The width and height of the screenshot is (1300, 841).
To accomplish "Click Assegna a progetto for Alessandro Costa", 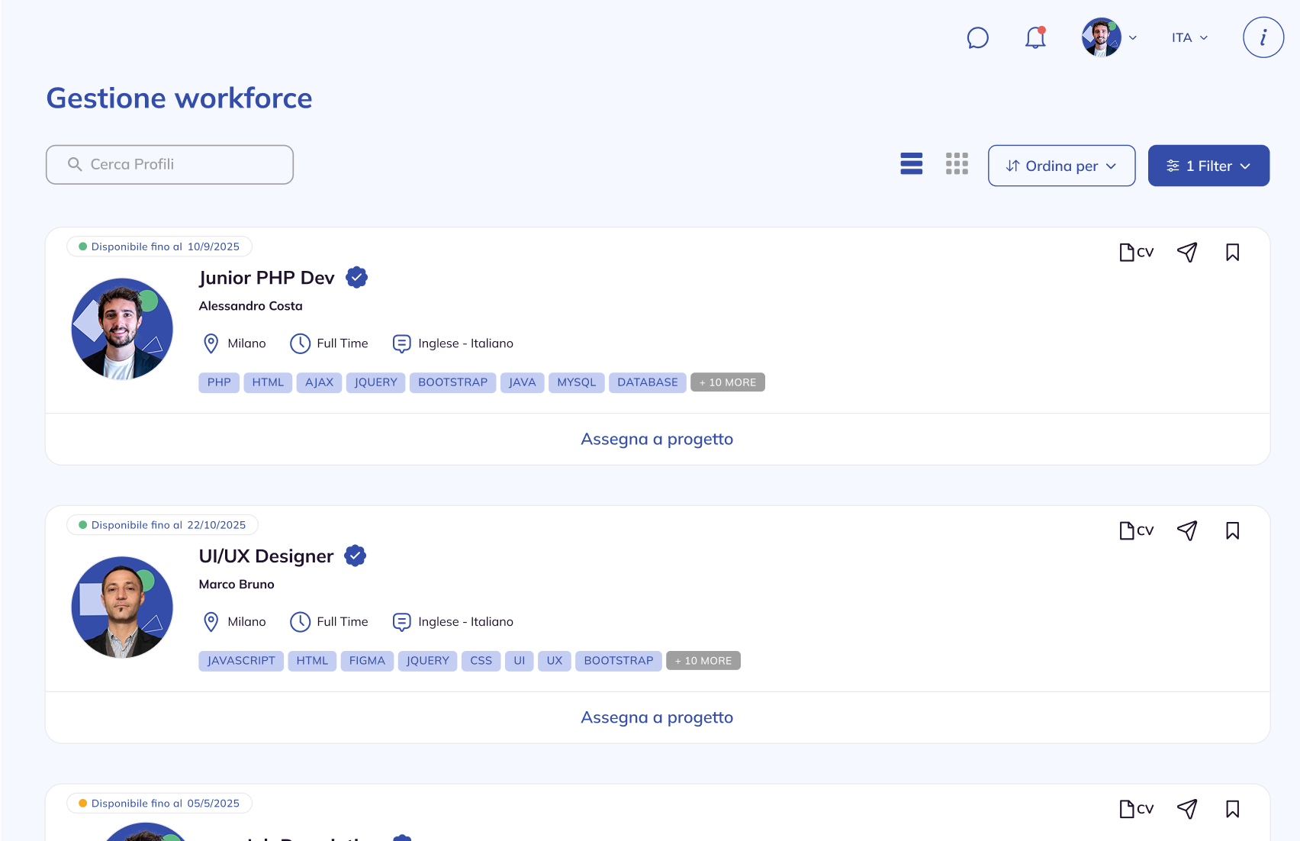I will point(657,439).
